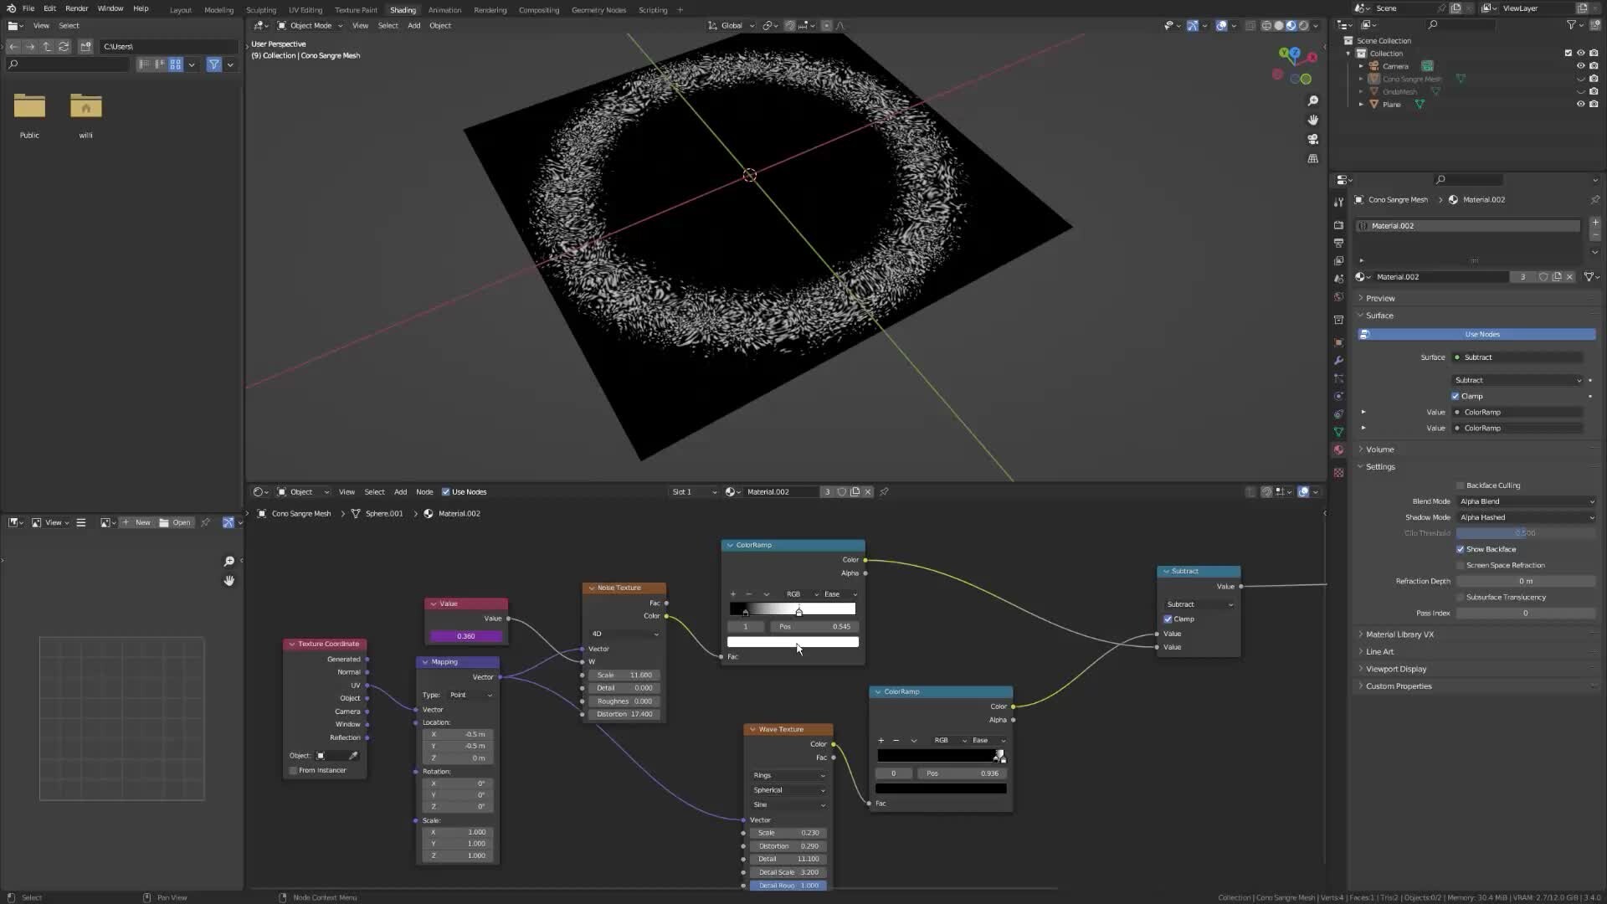
Task: Disable Clamp on the Subtract node
Action: (1168, 619)
